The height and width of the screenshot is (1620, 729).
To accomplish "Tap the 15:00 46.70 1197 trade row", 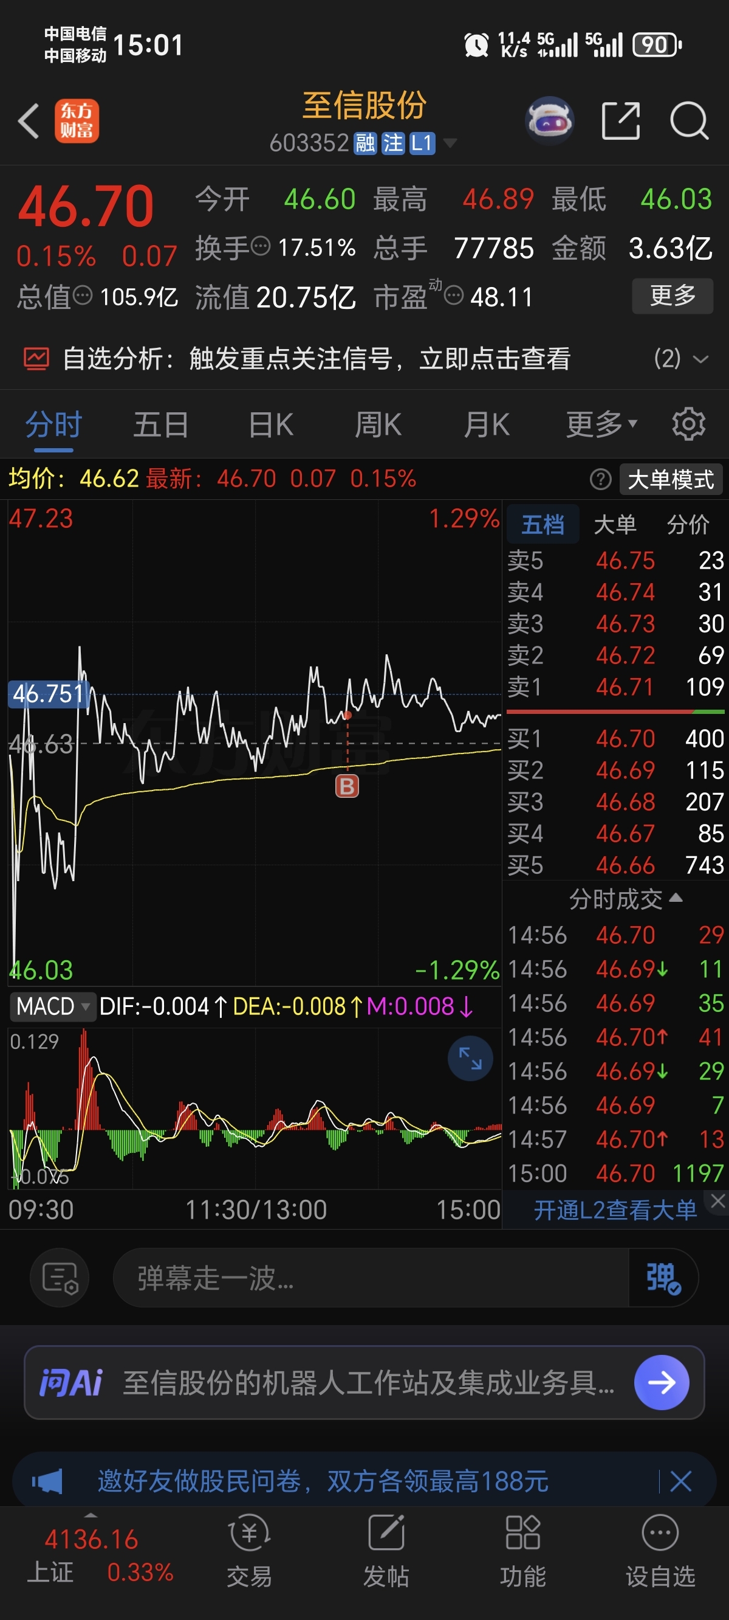I will (616, 1173).
